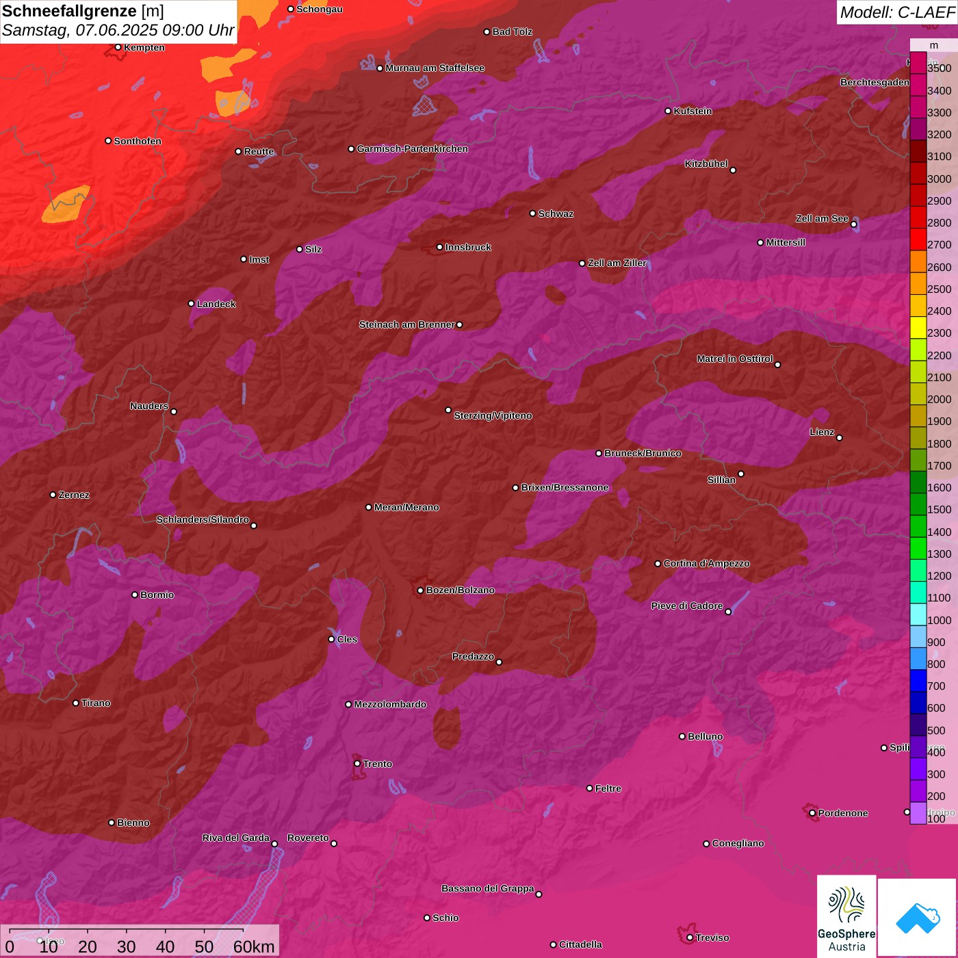The height and width of the screenshot is (958, 958).
Task: Click the 'Modell: C-LAEF' label
Action: coord(897,12)
